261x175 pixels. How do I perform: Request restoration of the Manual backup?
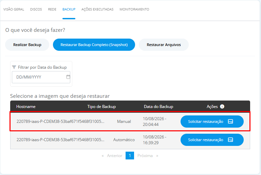pyautogui.click(x=212, y=122)
